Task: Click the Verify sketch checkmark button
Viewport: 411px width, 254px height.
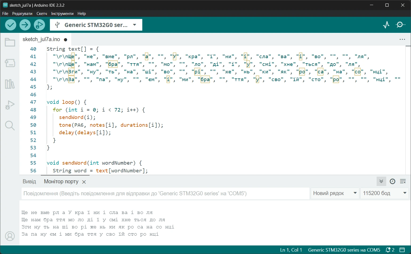Action: 11,25
